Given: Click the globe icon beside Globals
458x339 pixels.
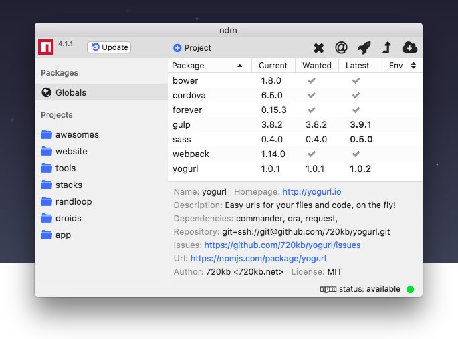Looking at the screenshot, I should tap(46, 92).
